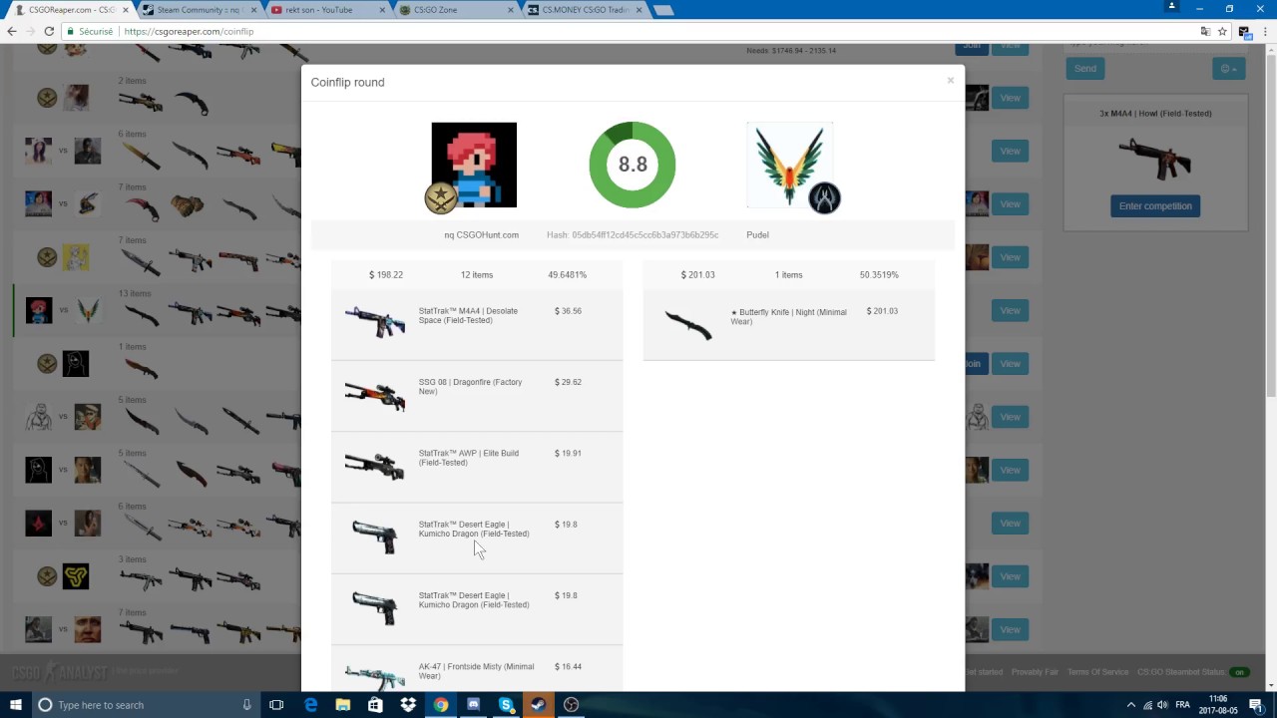The height and width of the screenshot is (718, 1277).
Task: Click the "50.3519%" win chance
Action: 879,274
